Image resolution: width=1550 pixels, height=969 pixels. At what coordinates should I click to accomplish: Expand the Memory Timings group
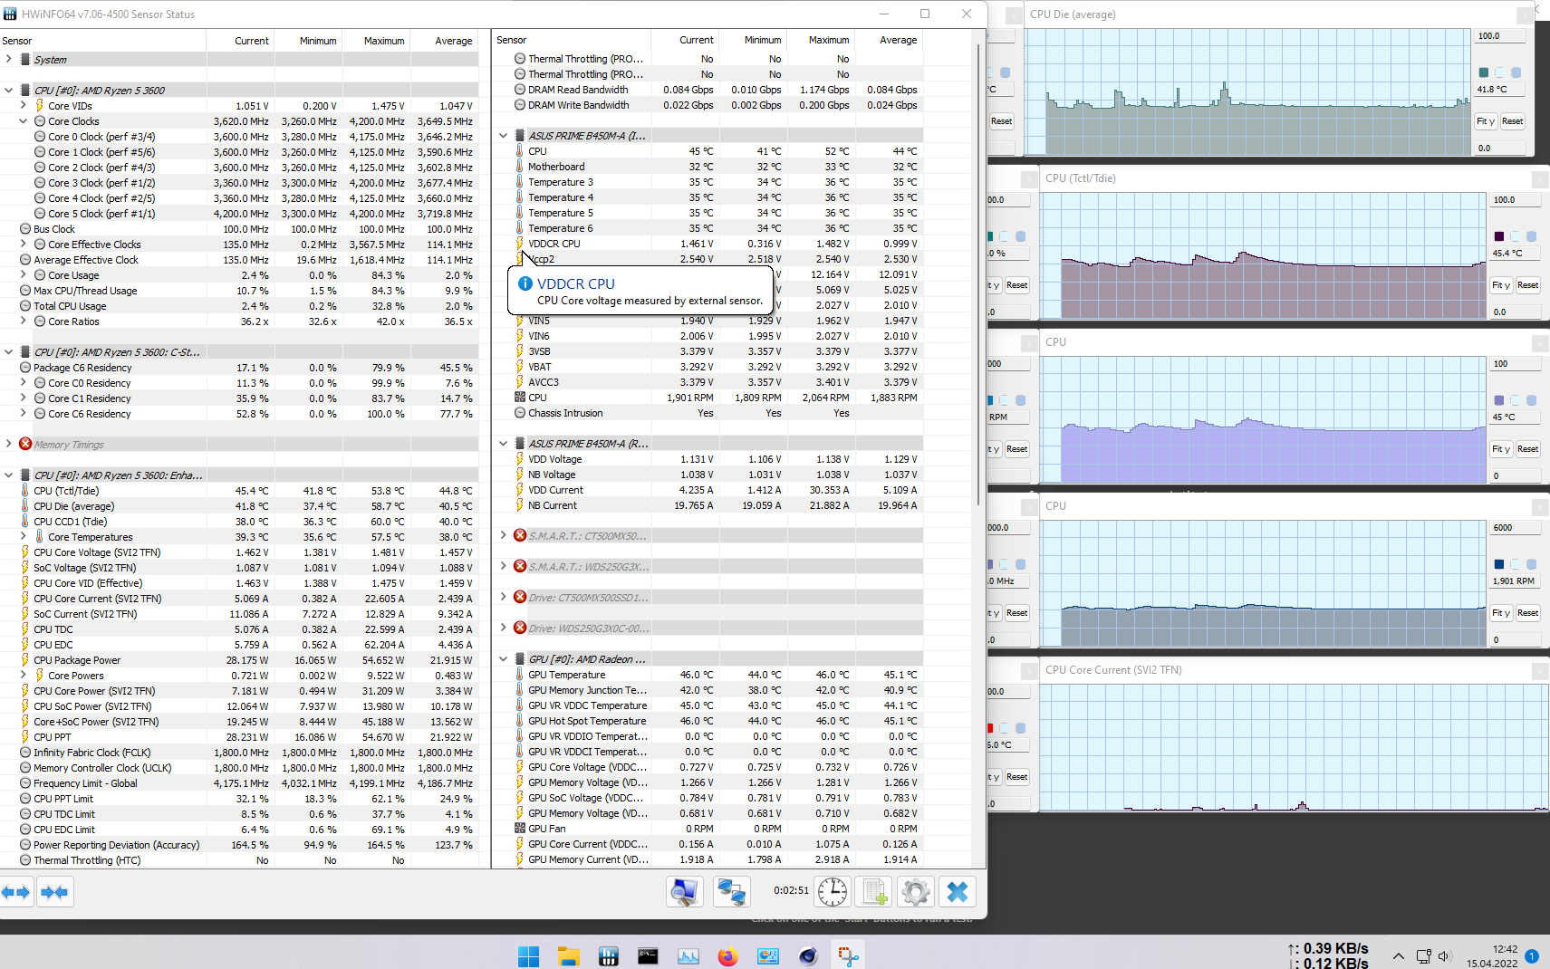(8, 444)
